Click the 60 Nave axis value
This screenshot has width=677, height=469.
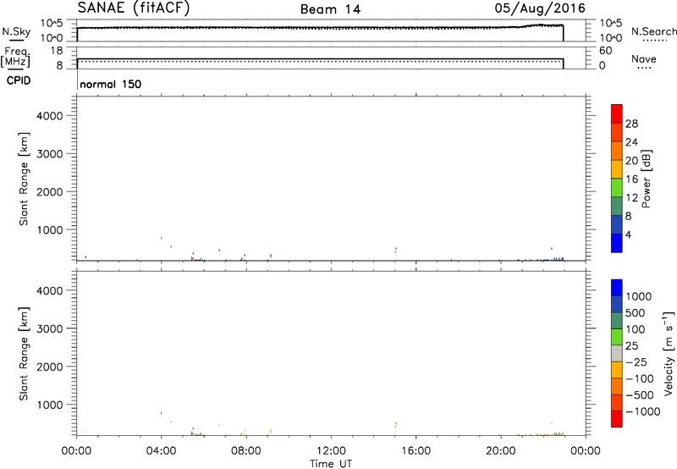point(606,51)
